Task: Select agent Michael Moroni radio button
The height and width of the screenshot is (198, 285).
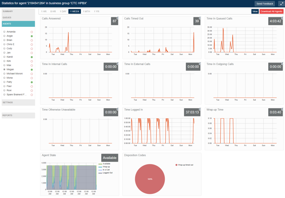Action: (4, 74)
